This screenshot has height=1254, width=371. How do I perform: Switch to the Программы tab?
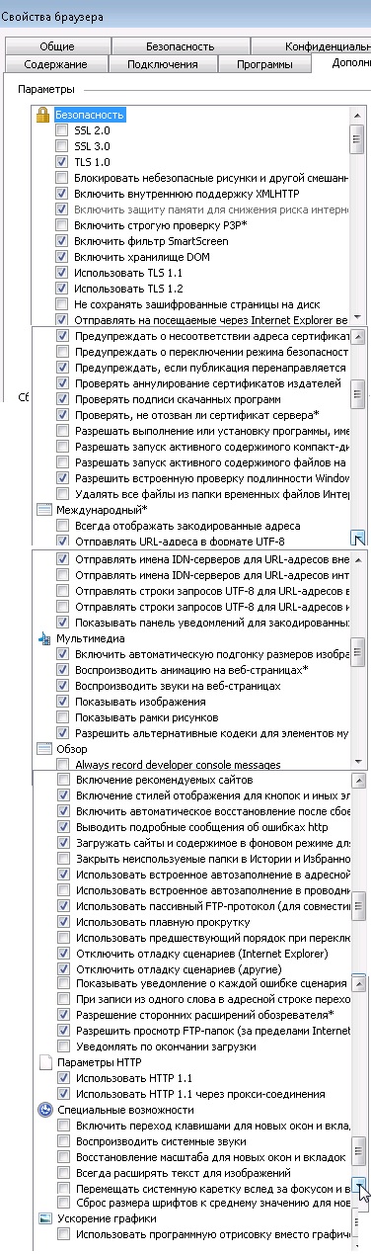coord(263,64)
